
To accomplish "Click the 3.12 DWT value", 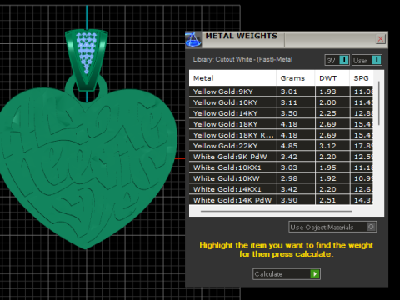I will 327,146.
